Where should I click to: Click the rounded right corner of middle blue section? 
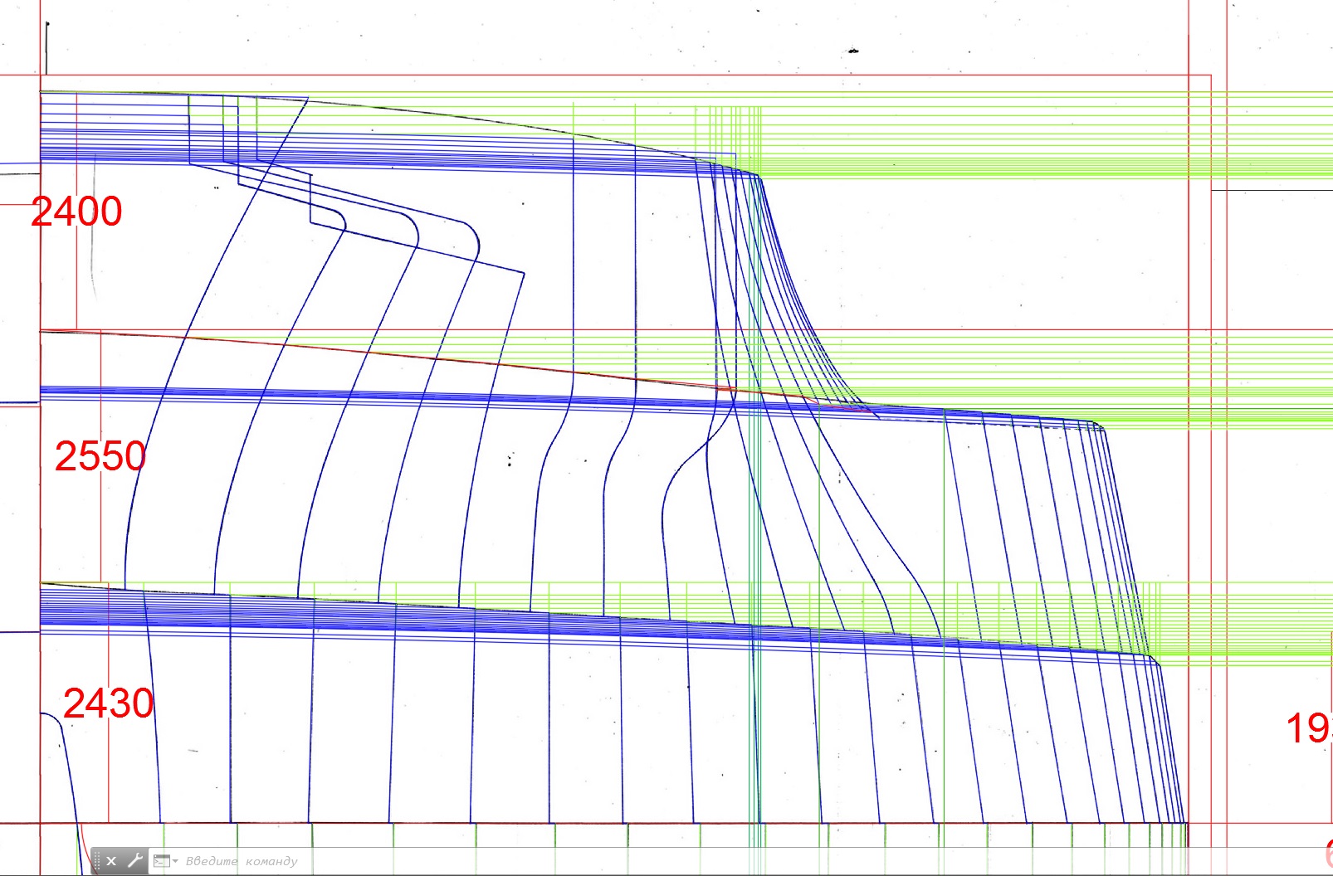point(1099,426)
